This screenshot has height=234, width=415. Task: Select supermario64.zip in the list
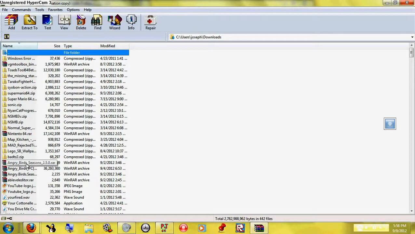tap(21, 93)
